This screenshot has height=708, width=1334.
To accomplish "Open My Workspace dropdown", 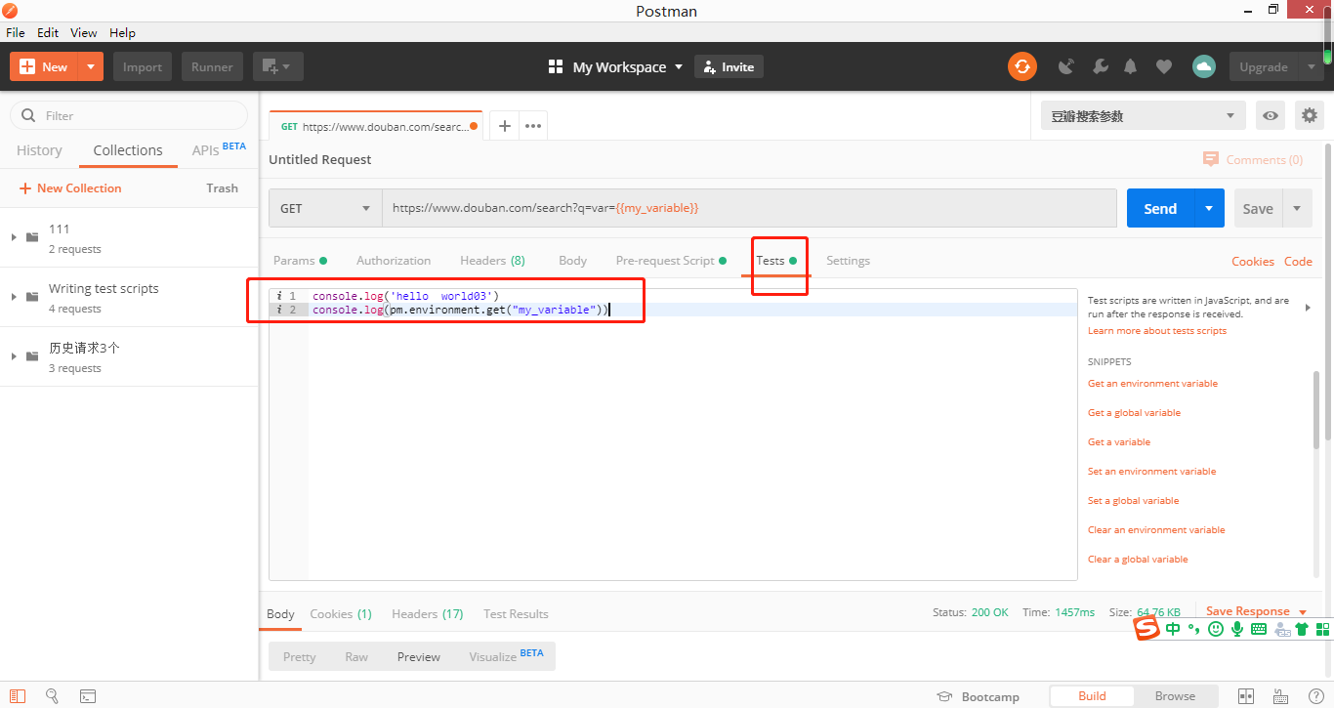I will pos(615,66).
